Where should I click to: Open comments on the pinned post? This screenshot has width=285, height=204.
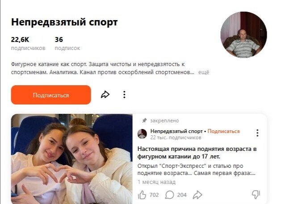tap(169, 195)
